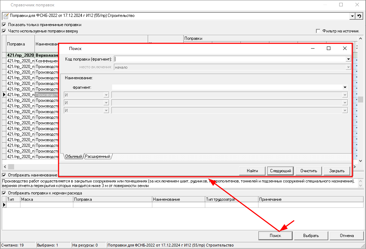Expand the Наименование 'Фрагмент' dropdown
Screen dimensions: 366x249
pyautogui.click(x=344, y=87)
